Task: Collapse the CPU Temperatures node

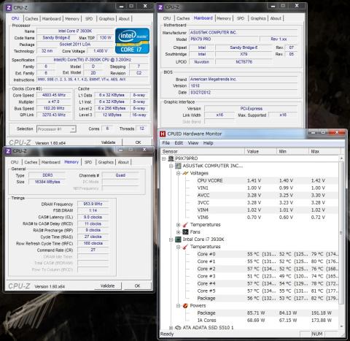Action: [x=178, y=247]
